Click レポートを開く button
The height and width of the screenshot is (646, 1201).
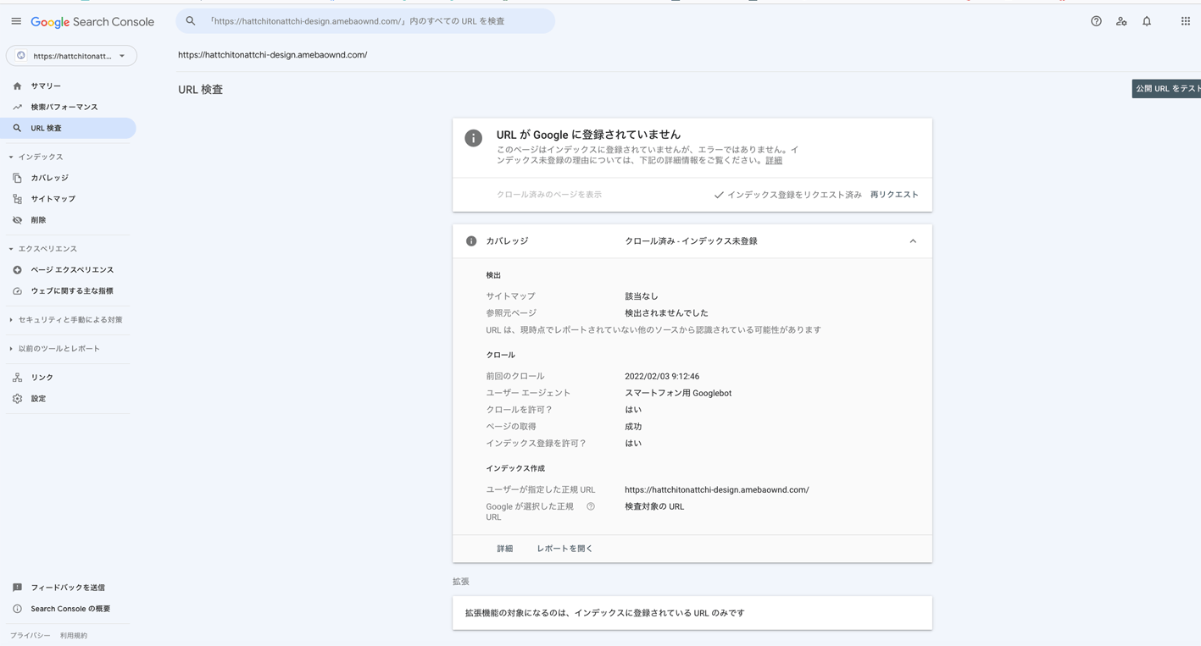pyautogui.click(x=564, y=549)
